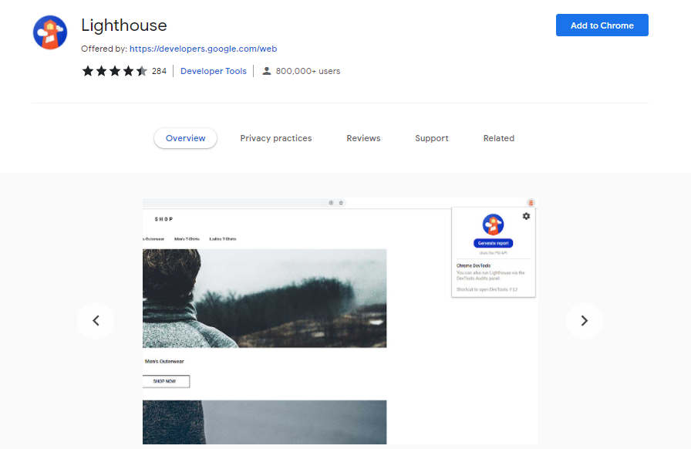
Task: Open the developers.google.com/web link
Action: tap(203, 49)
